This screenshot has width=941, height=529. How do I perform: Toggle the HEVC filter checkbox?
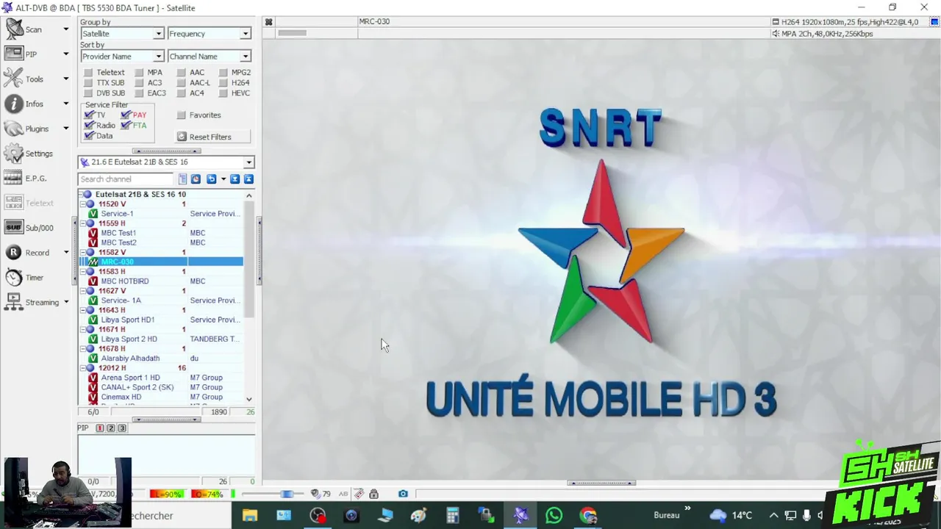223,93
